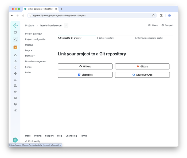
Task: Open the projects stack icon in sidebar
Action: coord(15,55)
